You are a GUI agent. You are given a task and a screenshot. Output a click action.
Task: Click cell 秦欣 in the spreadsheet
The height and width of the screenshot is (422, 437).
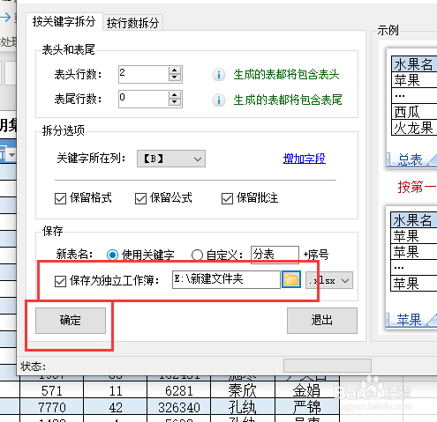tap(243, 390)
